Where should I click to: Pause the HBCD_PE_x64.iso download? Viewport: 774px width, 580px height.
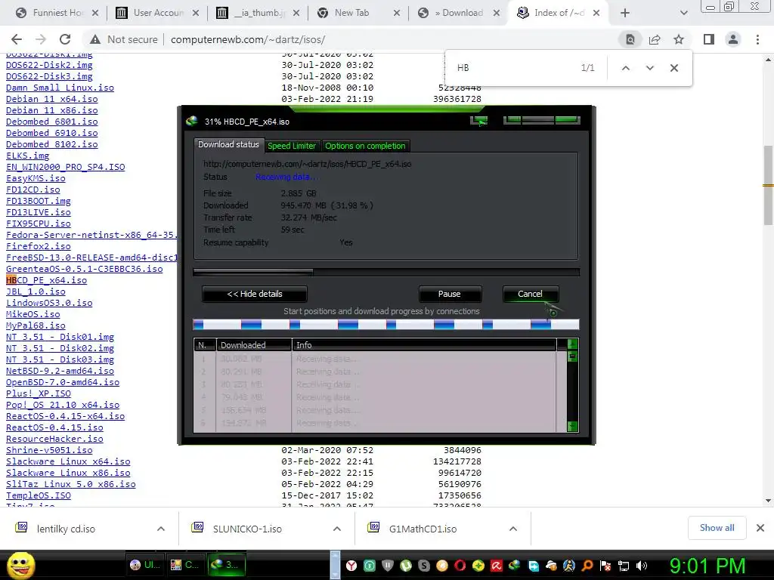coord(450,294)
